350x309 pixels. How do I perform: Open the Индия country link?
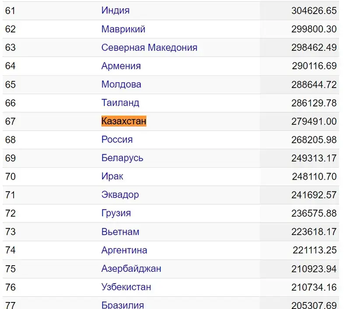coord(115,11)
